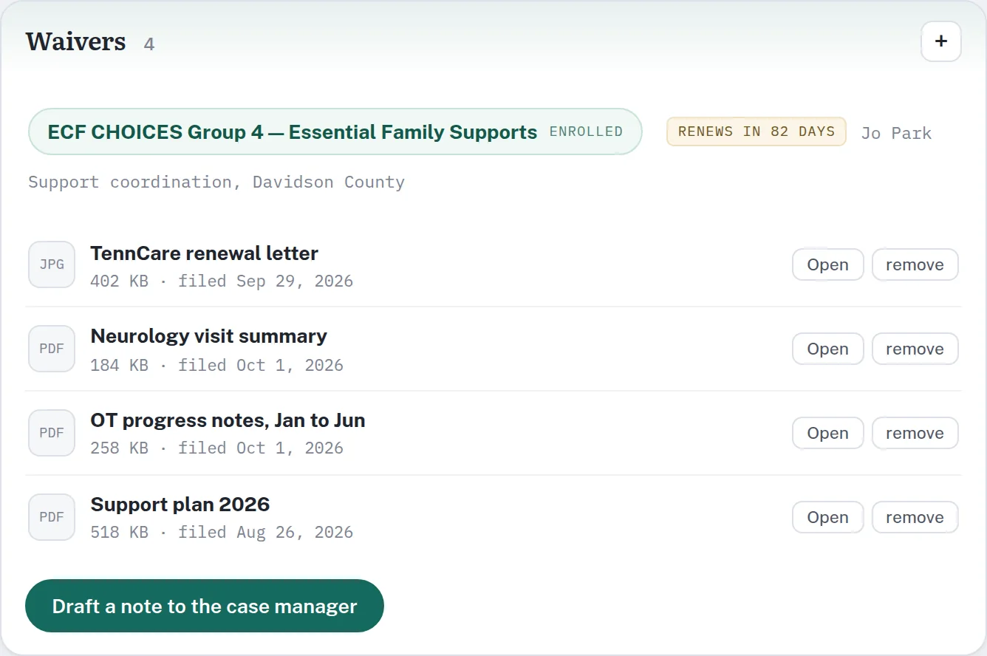Open the Neurology visit summary
Image resolution: width=987 pixels, height=656 pixels.
pos(827,349)
